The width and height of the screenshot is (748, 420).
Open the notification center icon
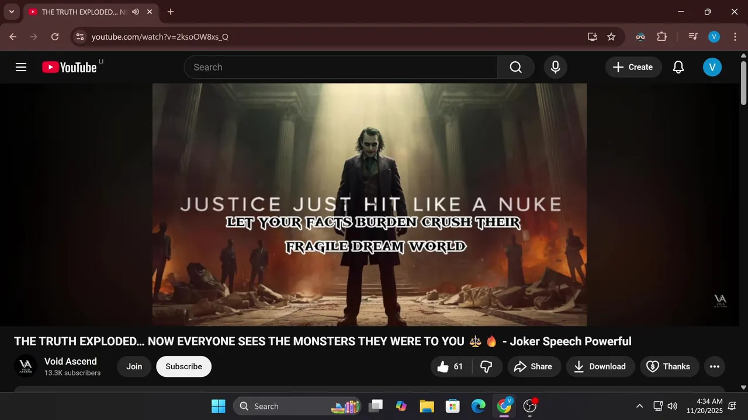[732, 406]
